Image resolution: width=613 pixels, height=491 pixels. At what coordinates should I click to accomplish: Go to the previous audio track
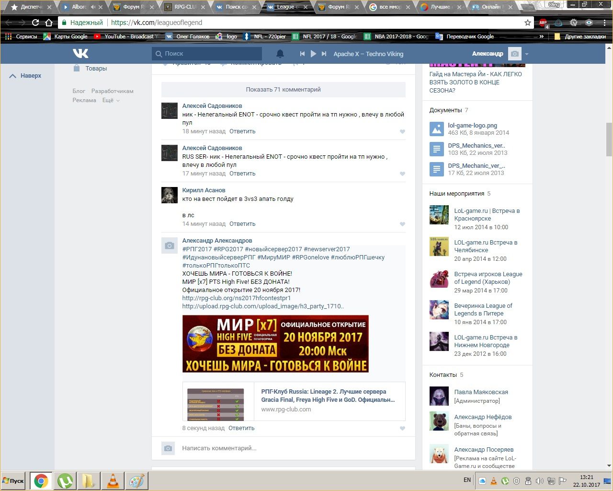(x=302, y=54)
